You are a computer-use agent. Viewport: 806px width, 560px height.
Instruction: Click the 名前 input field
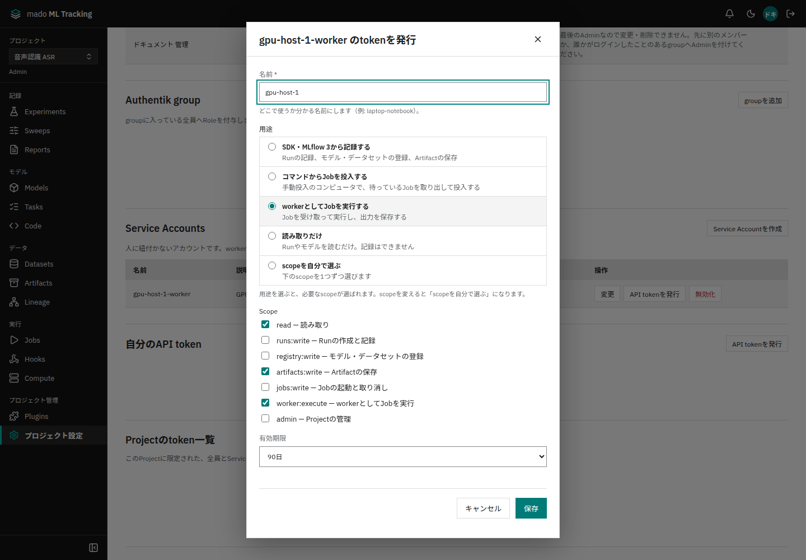(403, 92)
